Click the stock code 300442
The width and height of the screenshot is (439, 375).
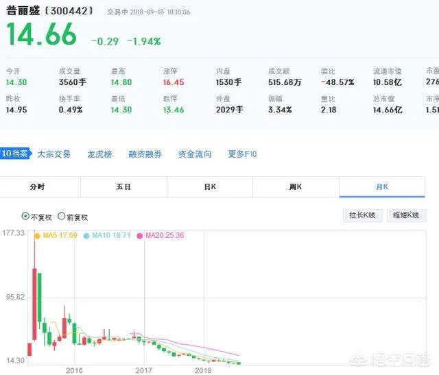pos(69,11)
